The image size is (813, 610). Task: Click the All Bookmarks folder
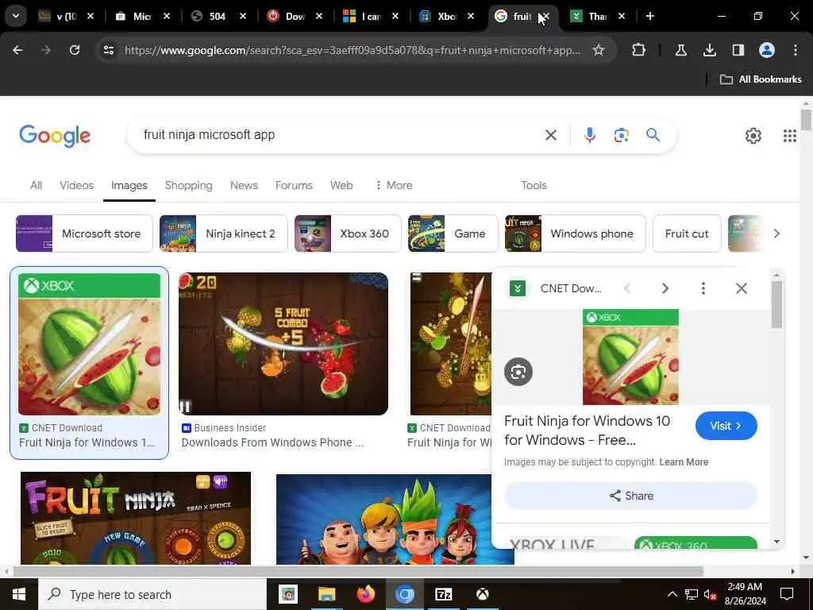[760, 79]
